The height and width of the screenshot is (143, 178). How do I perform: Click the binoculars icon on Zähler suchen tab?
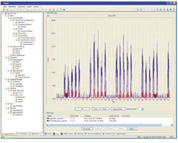pos(62,134)
